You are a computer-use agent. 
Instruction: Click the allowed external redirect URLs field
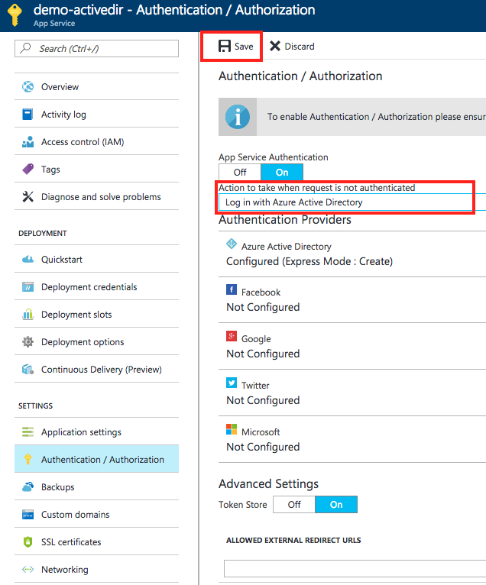[x=355, y=568]
